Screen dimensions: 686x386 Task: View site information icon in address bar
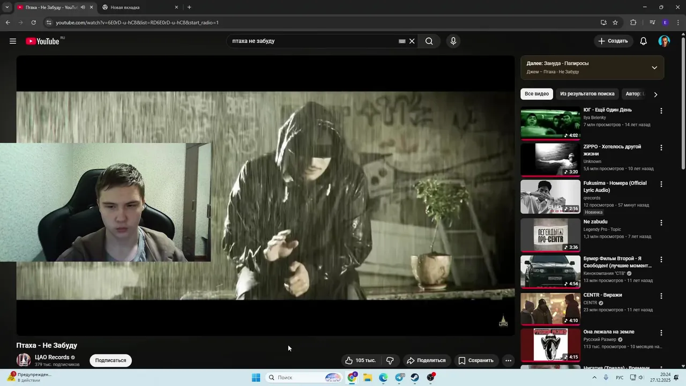[49, 23]
